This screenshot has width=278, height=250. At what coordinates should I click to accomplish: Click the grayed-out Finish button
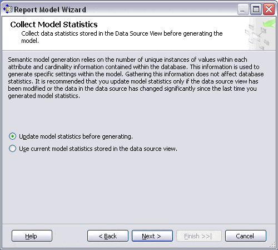pos(199,236)
